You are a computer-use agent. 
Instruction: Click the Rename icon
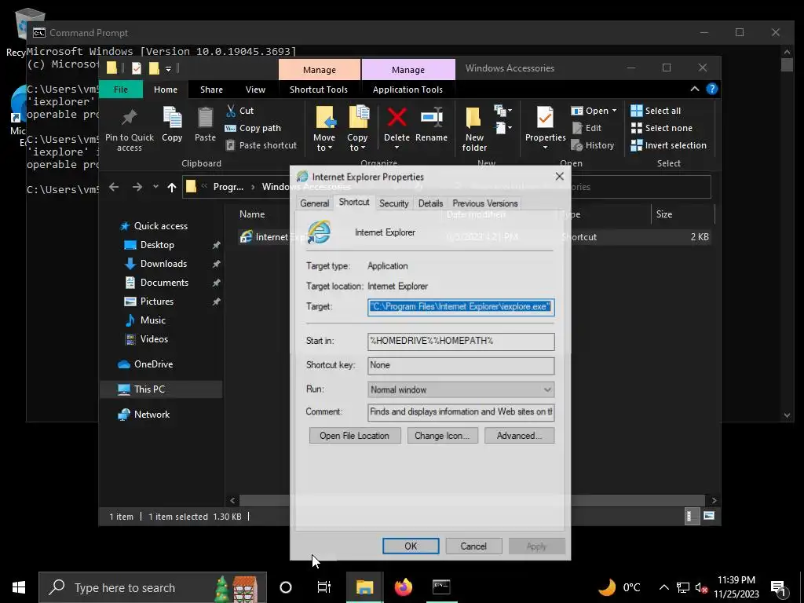[x=432, y=118]
